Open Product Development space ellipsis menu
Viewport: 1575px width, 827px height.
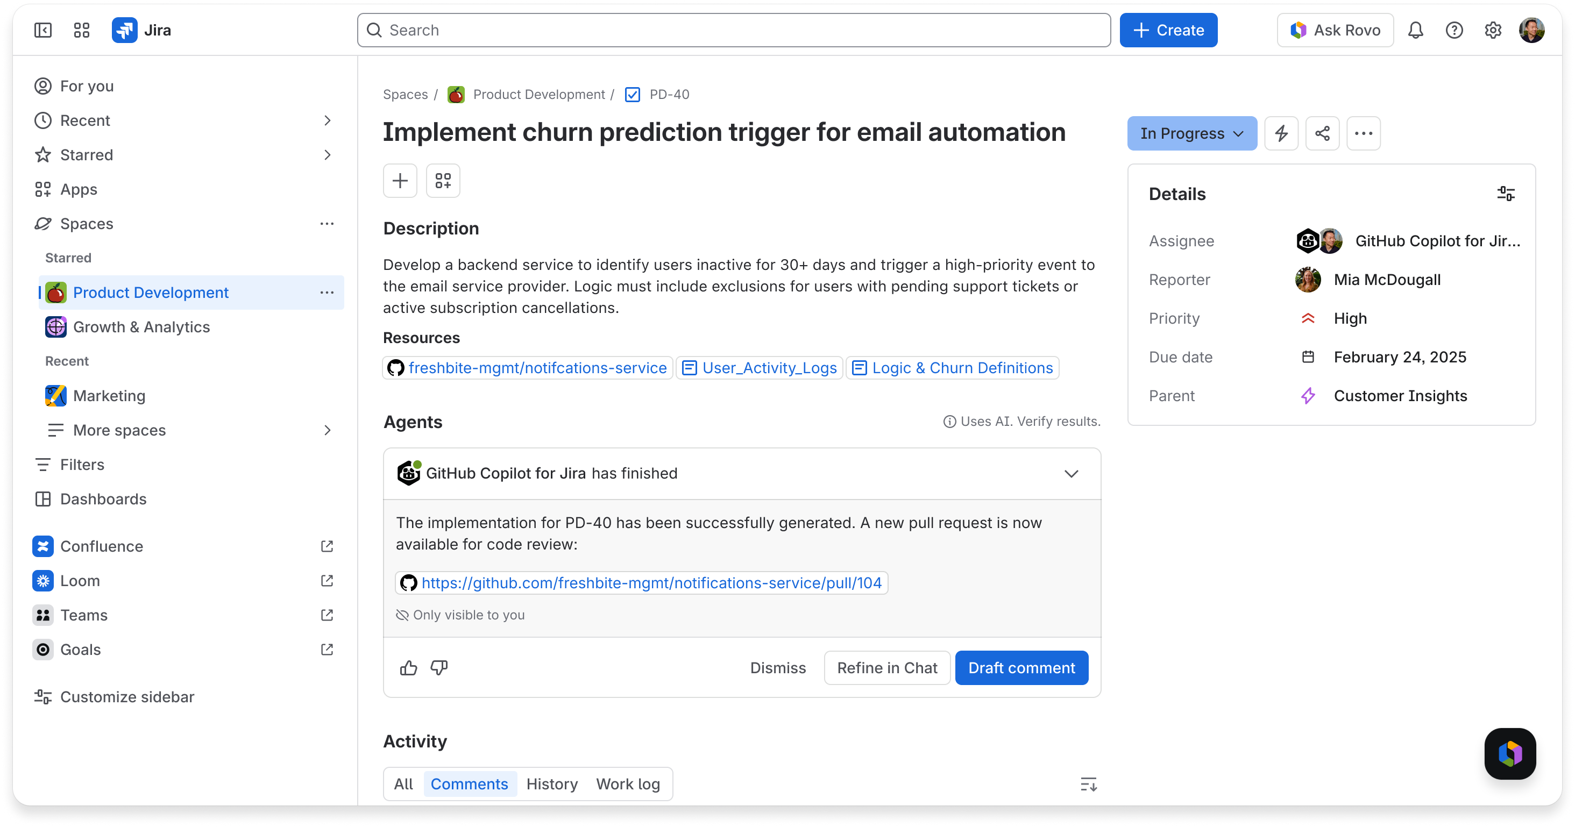327,293
